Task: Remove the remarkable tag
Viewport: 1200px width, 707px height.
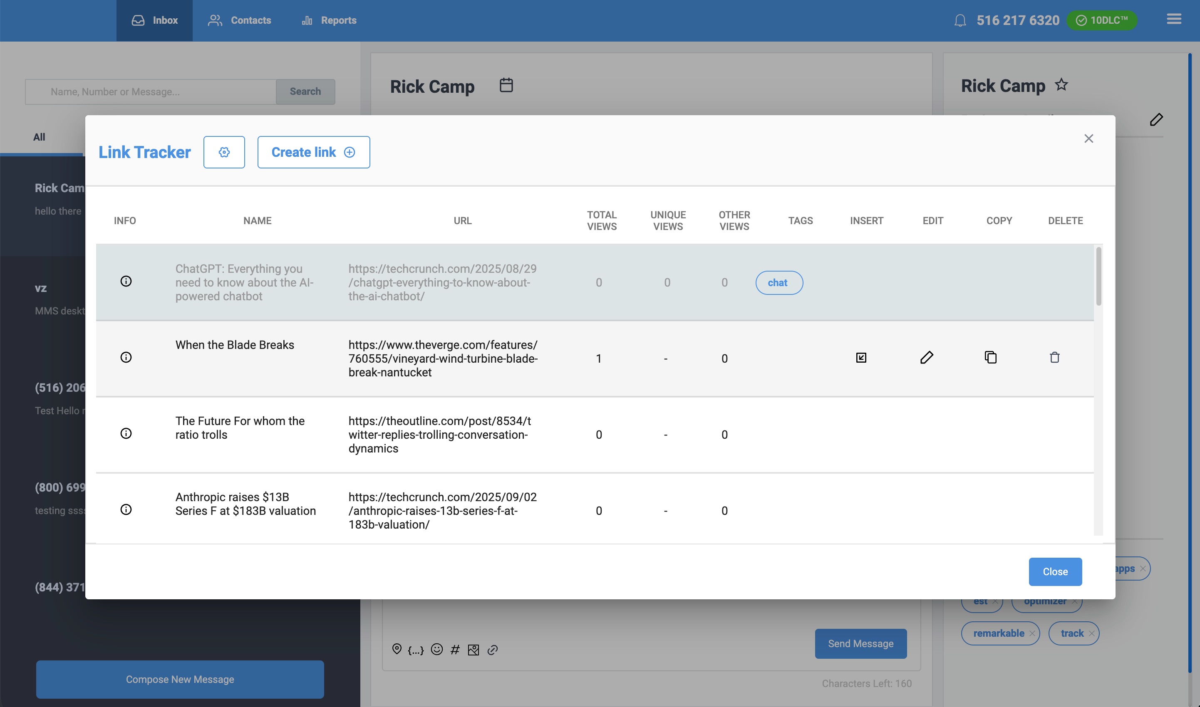Action: click(1032, 634)
